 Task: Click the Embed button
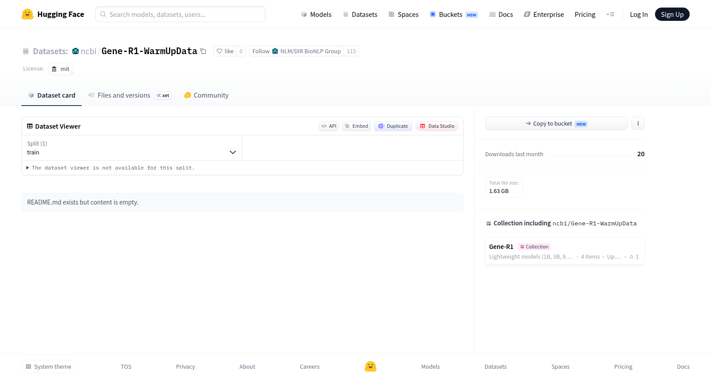click(x=356, y=126)
